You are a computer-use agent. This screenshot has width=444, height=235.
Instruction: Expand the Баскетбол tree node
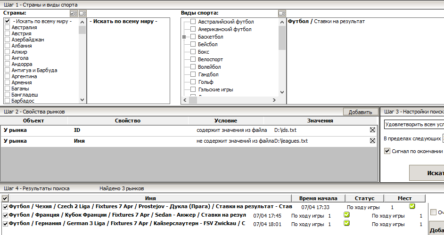(184, 37)
